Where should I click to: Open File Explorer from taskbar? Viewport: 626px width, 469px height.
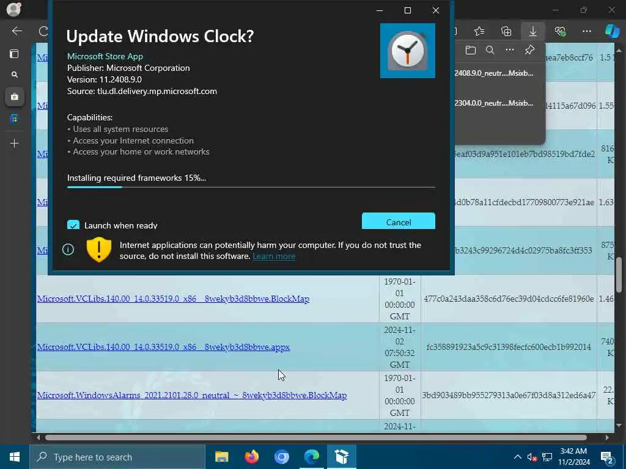(x=221, y=457)
